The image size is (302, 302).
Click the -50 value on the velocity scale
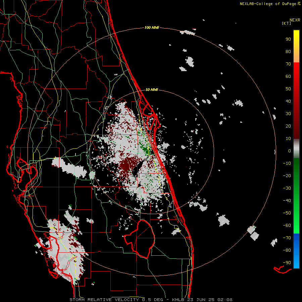click(287, 213)
